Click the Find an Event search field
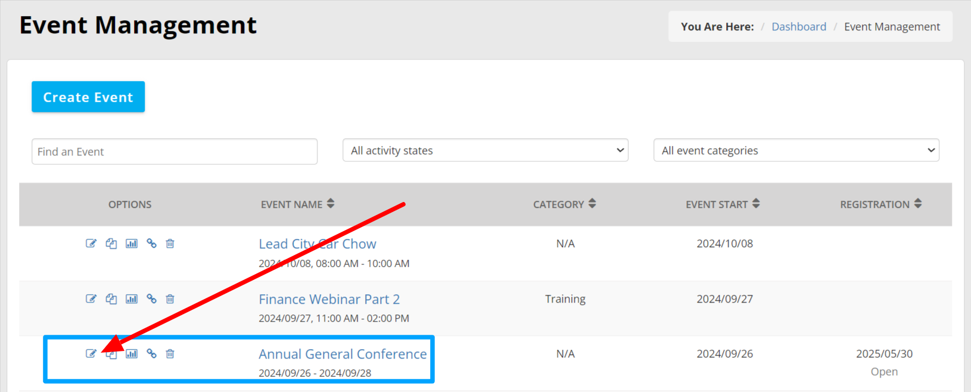The width and height of the screenshot is (971, 392). point(174,152)
